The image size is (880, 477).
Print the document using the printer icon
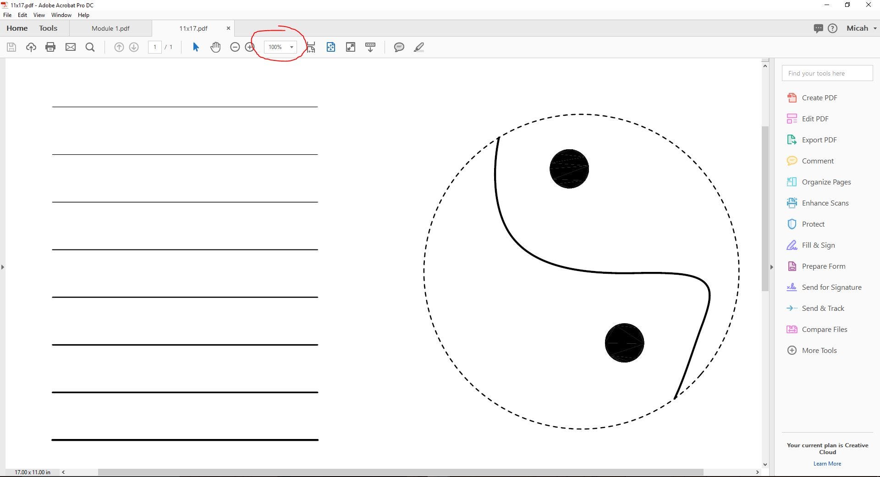pyautogui.click(x=50, y=47)
